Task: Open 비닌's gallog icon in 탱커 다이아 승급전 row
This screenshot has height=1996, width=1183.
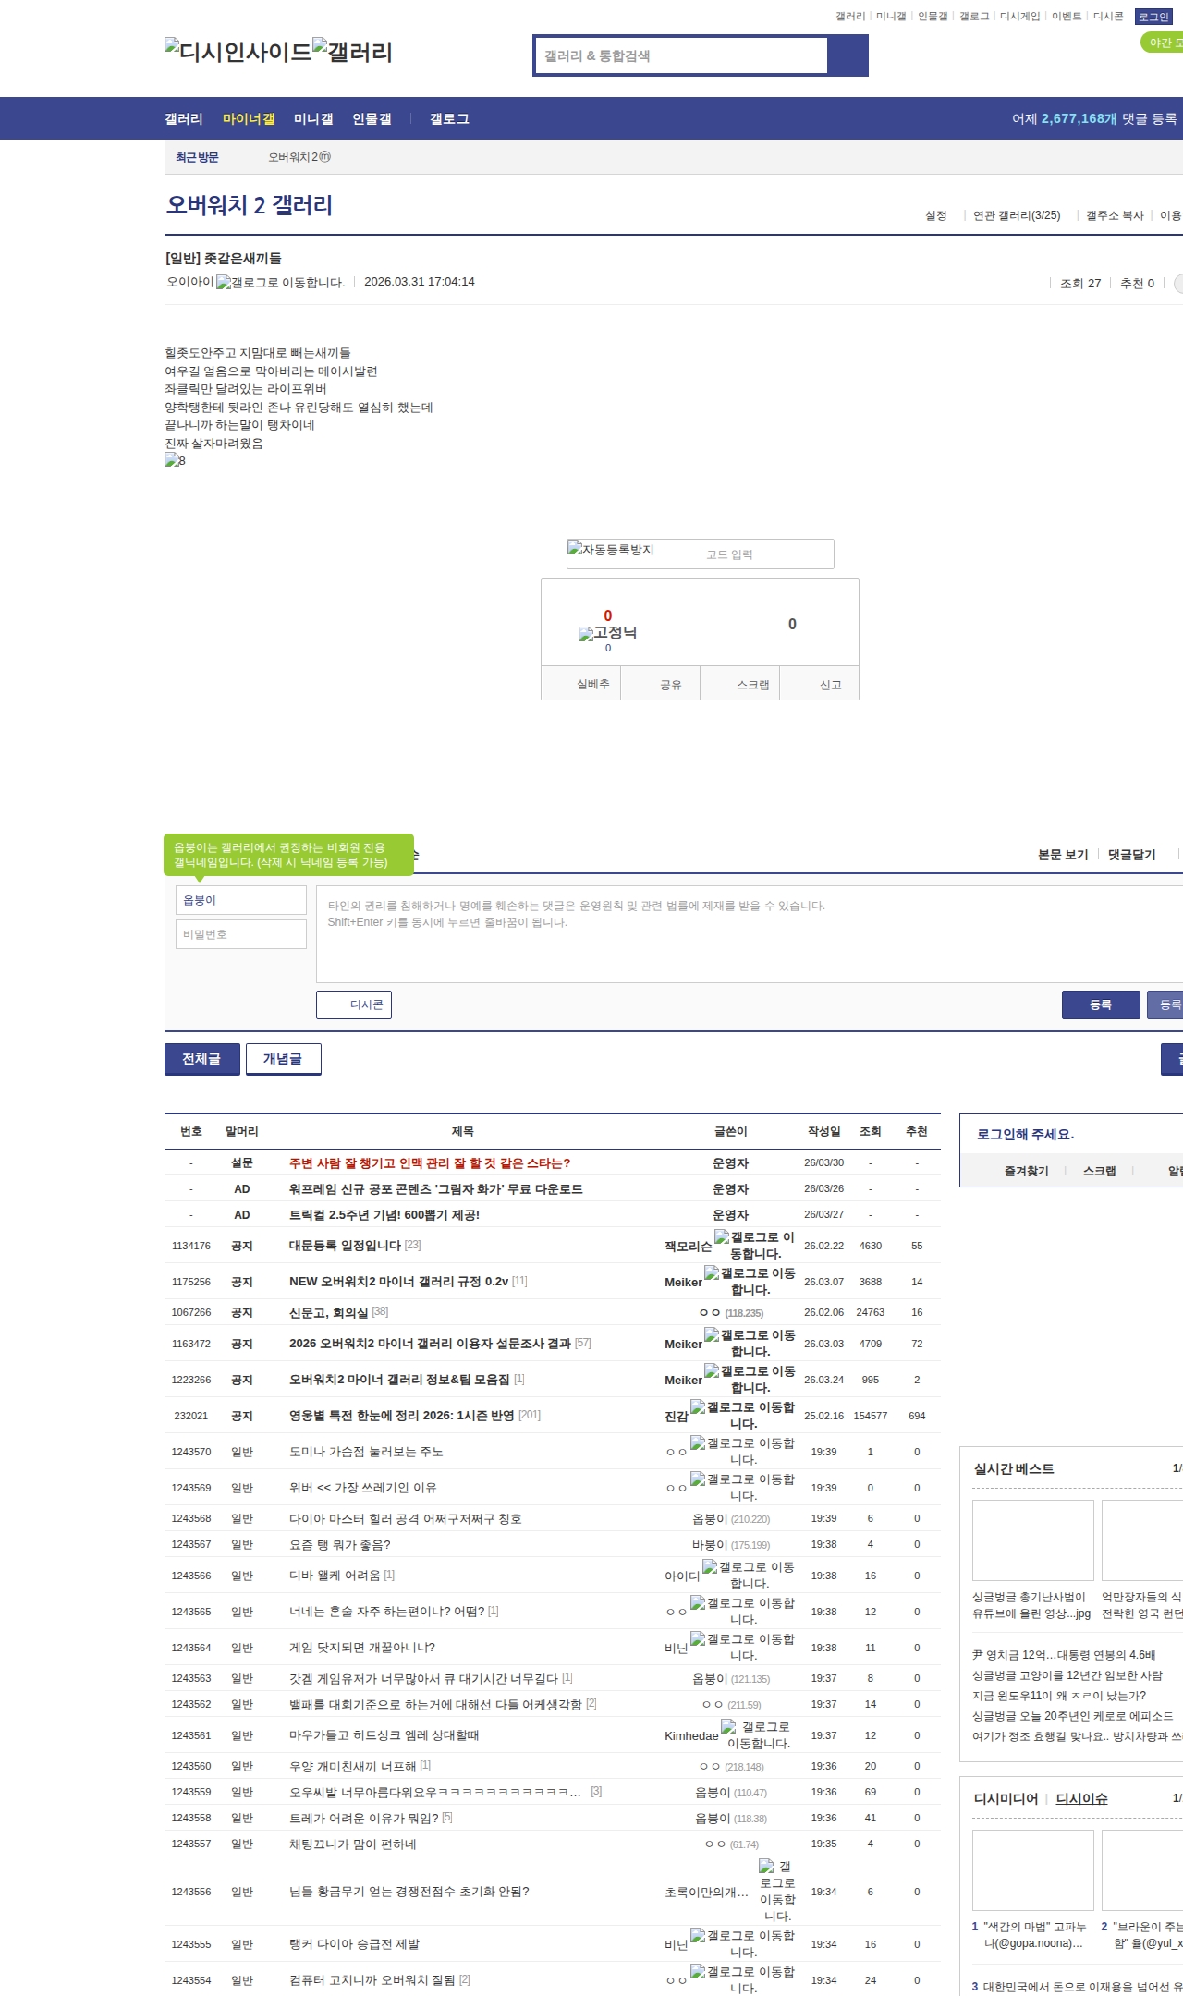Action: click(743, 1943)
